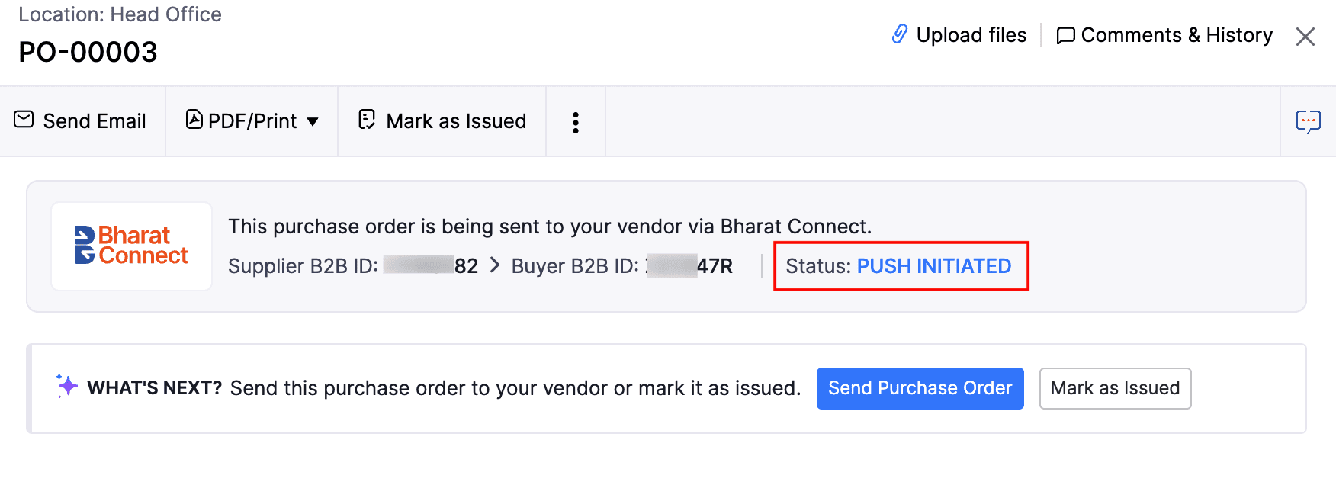
Task: Expand the PDF/Print dropdown arrow
Action: pos(314,121)
